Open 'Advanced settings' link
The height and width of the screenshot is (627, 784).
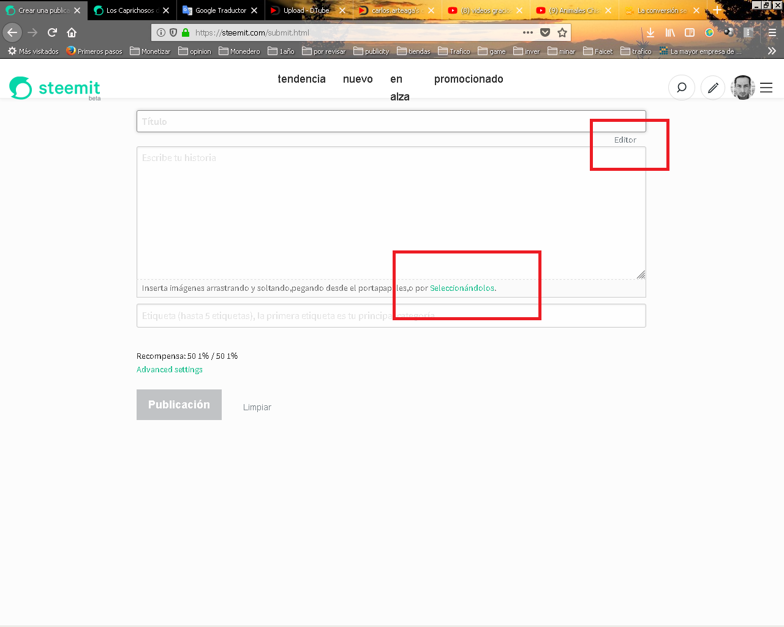170,369
